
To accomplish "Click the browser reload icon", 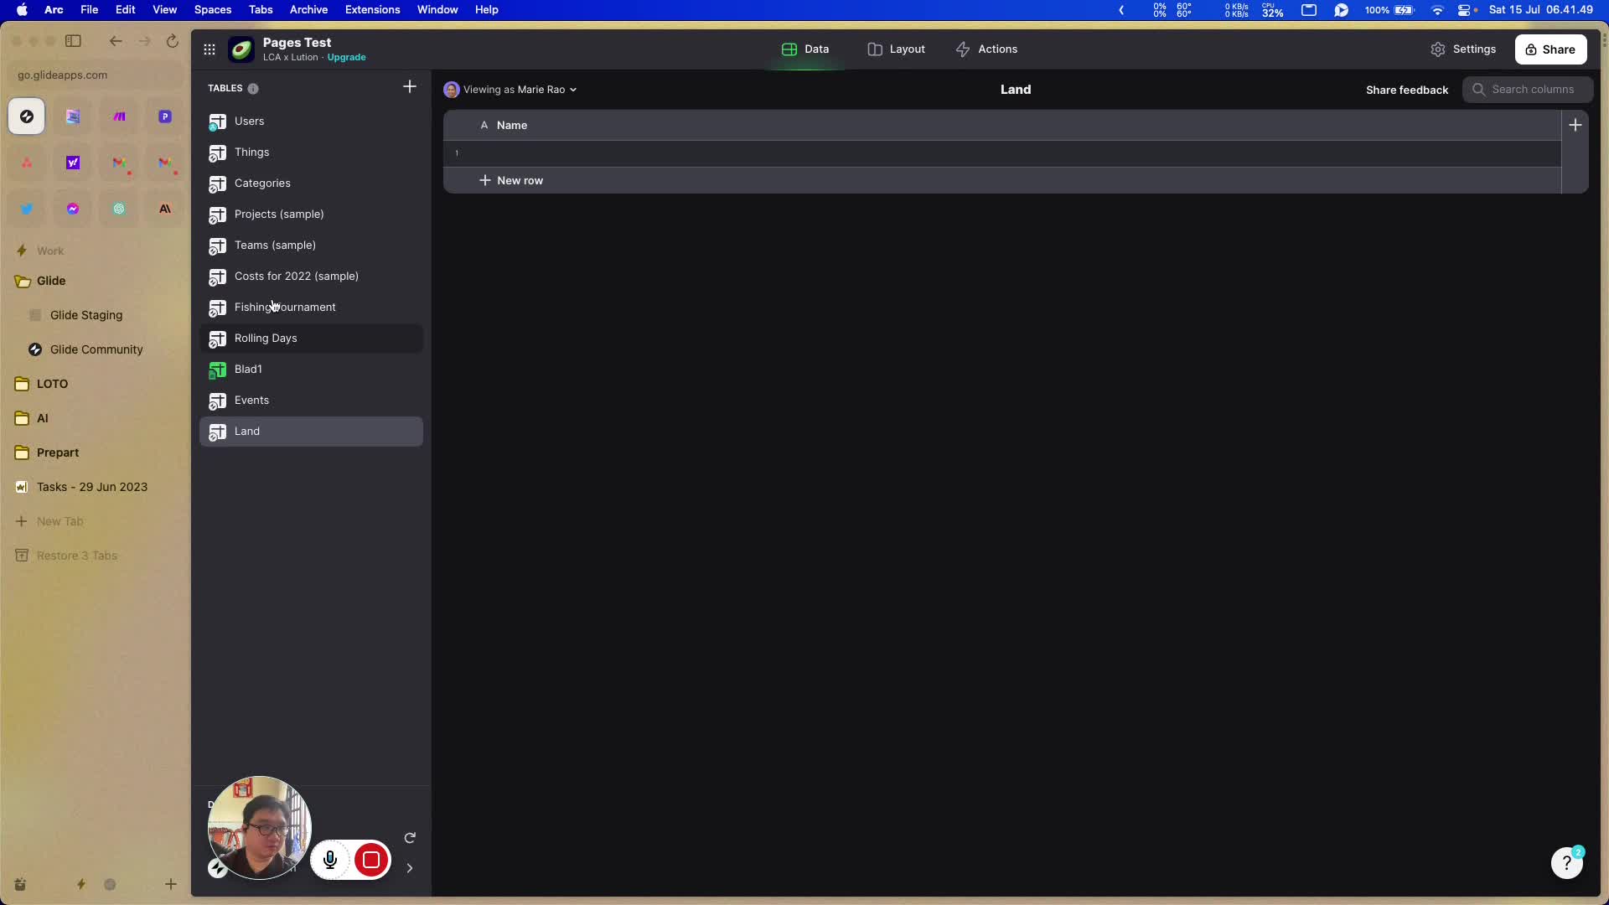I will click(x=172, y=41).
